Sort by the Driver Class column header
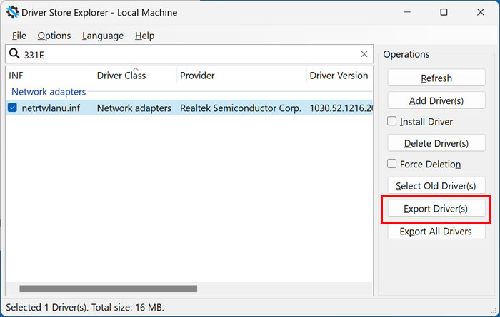This screenshot has height=317, width=500. pyautogui.click(x=135, y=76)
